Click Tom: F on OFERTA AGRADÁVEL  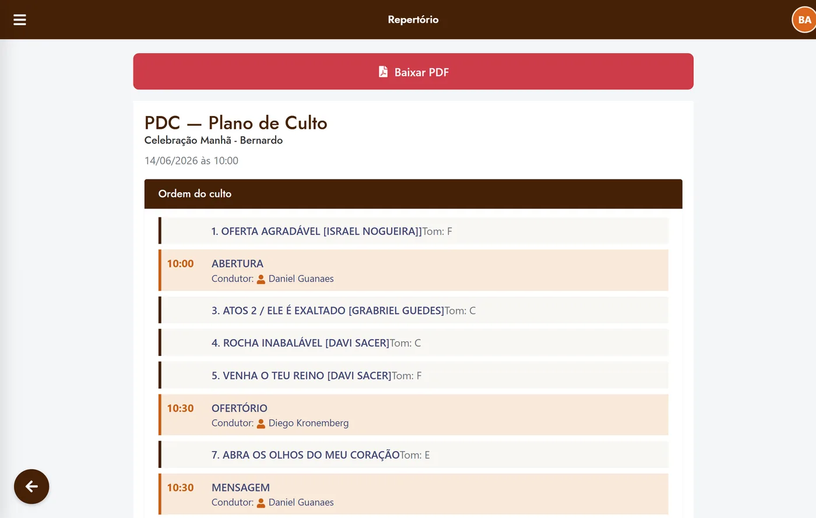[437, 231]
